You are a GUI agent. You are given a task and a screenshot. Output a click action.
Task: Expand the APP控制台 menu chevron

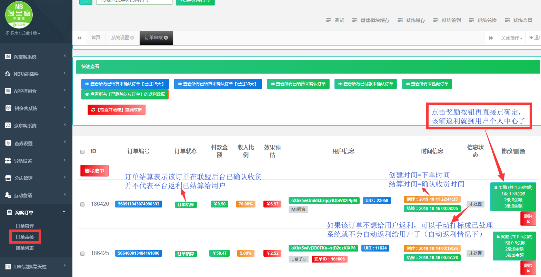click(x=64, y=90)
